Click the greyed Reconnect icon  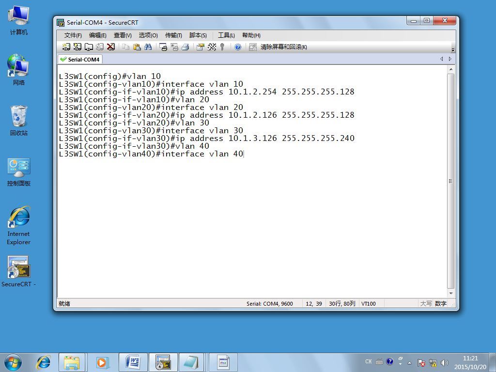click(x=100, y=47)
